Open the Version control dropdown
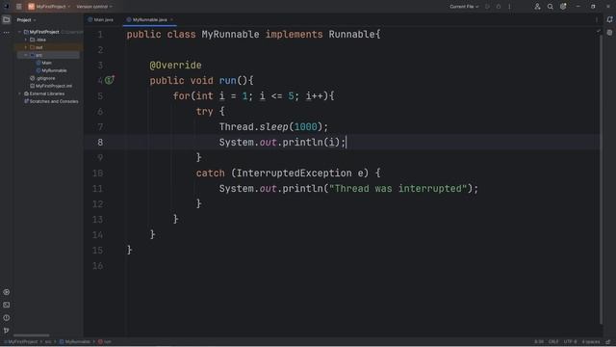This screenshot has width=616, height=347. point(94,7)
